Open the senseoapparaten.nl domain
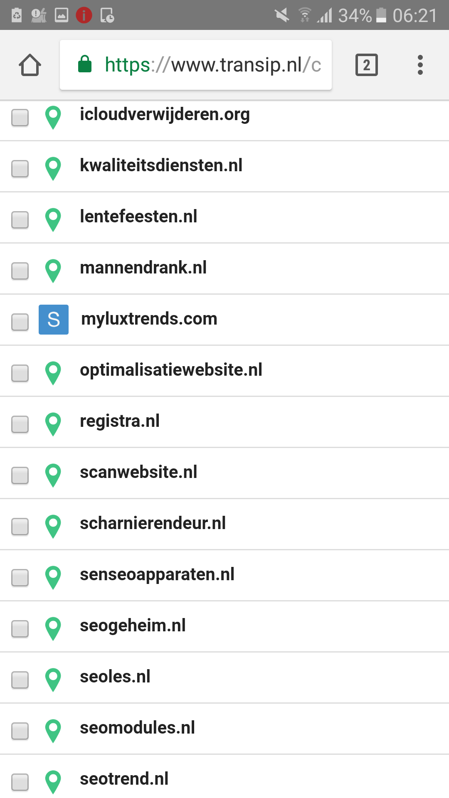This screenshot has height=798, width=449. [157, 575]
